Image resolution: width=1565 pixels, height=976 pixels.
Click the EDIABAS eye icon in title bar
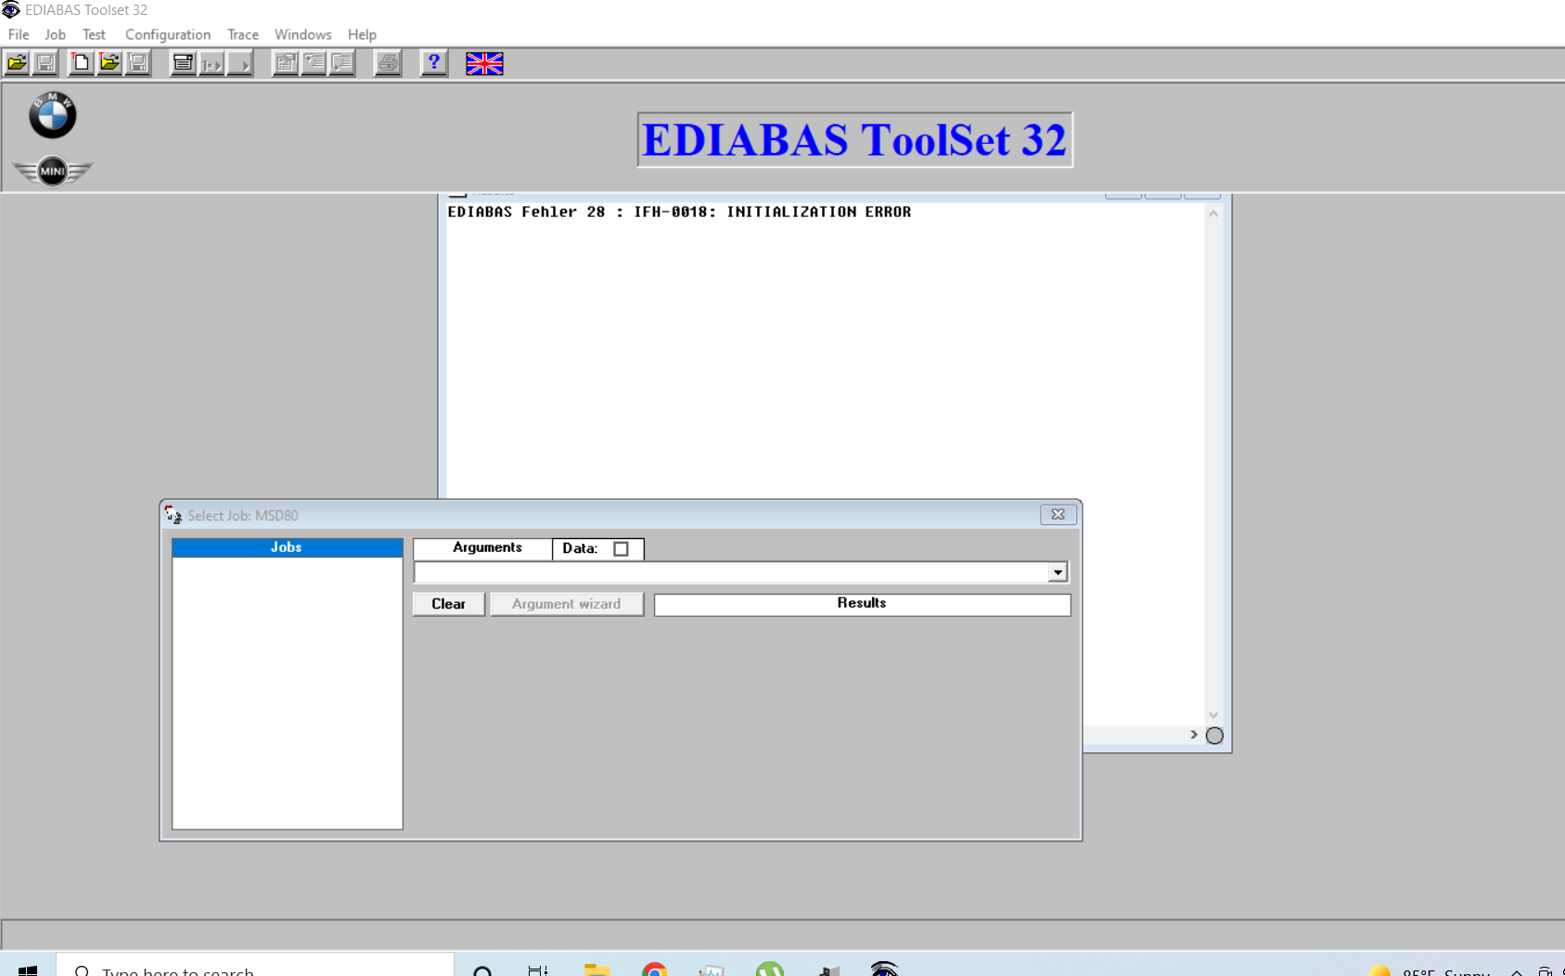(x=11, y=10)
